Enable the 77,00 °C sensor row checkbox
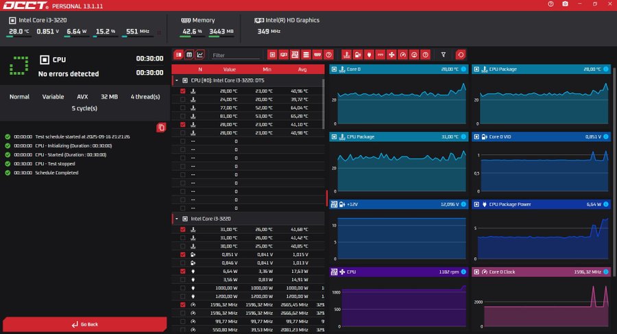 tap(182, 108)
